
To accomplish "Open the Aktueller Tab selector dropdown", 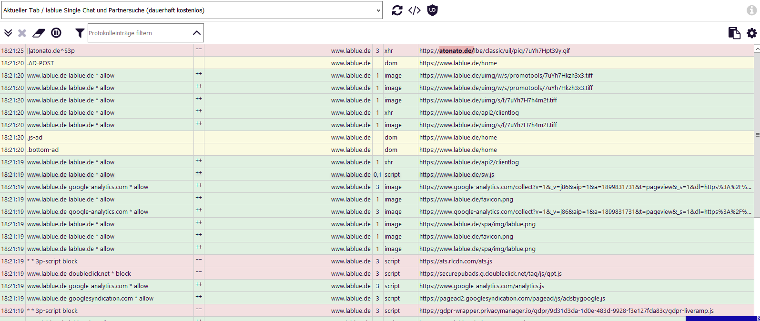I will tap(192, 10).
